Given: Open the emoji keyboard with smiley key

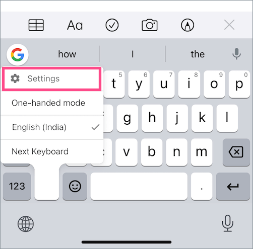Looking at the screenshot, I should coord(75,186).
